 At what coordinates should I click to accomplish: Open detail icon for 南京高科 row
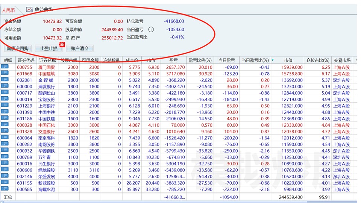coord(5,138)
